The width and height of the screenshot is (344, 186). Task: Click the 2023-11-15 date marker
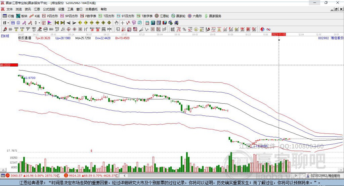click(278, 35)
